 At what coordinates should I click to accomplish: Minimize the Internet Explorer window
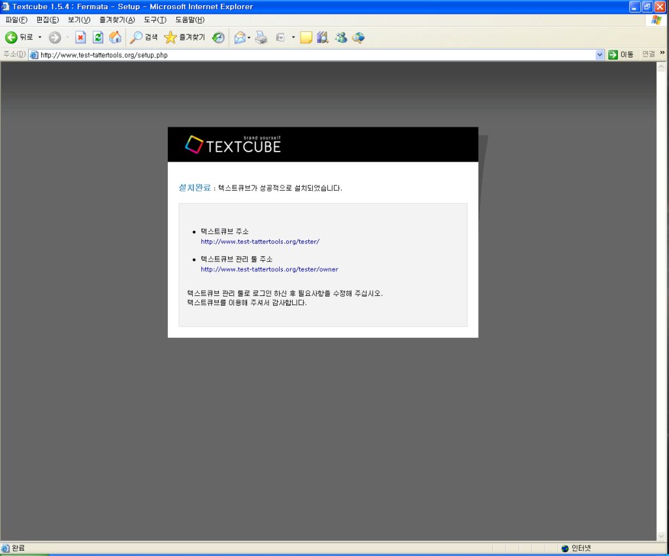pos(635,7)
